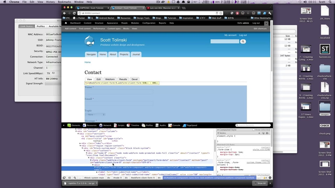Open Spotlight search in the menu bar
Screen dimensions: 335x188
(x=331, y=2)
